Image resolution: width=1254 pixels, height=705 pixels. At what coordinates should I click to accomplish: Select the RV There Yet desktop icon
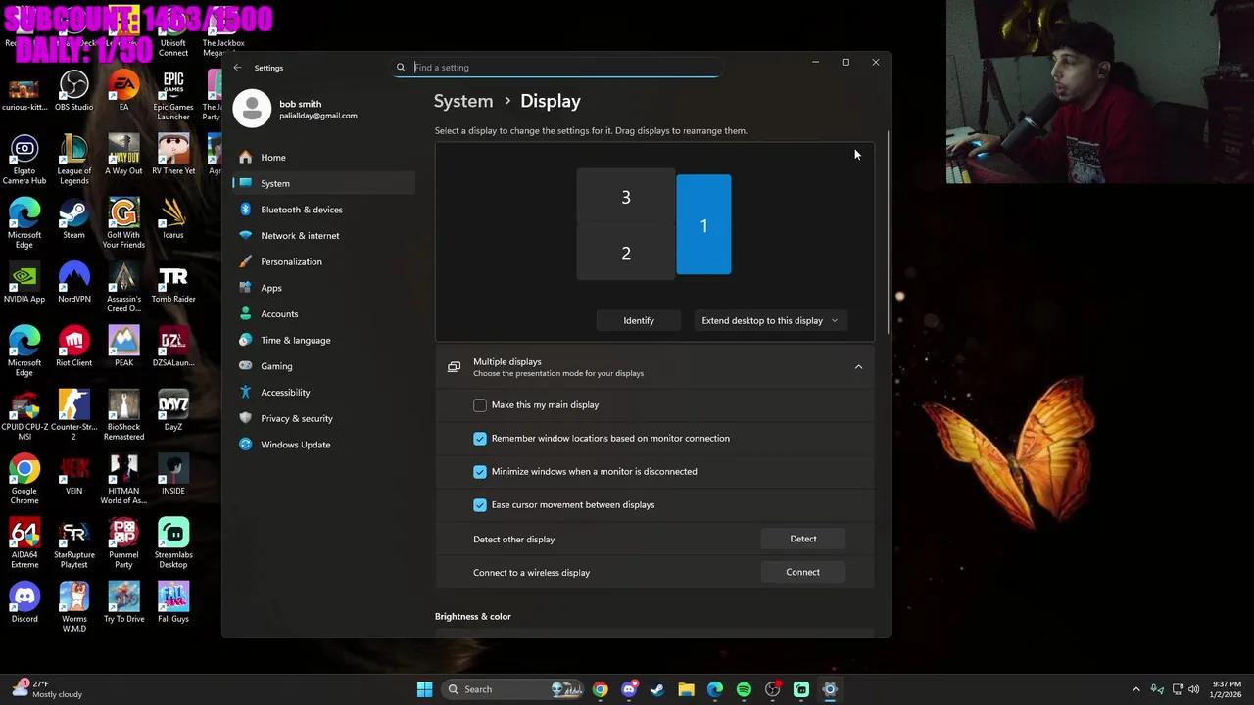point(173,155)
